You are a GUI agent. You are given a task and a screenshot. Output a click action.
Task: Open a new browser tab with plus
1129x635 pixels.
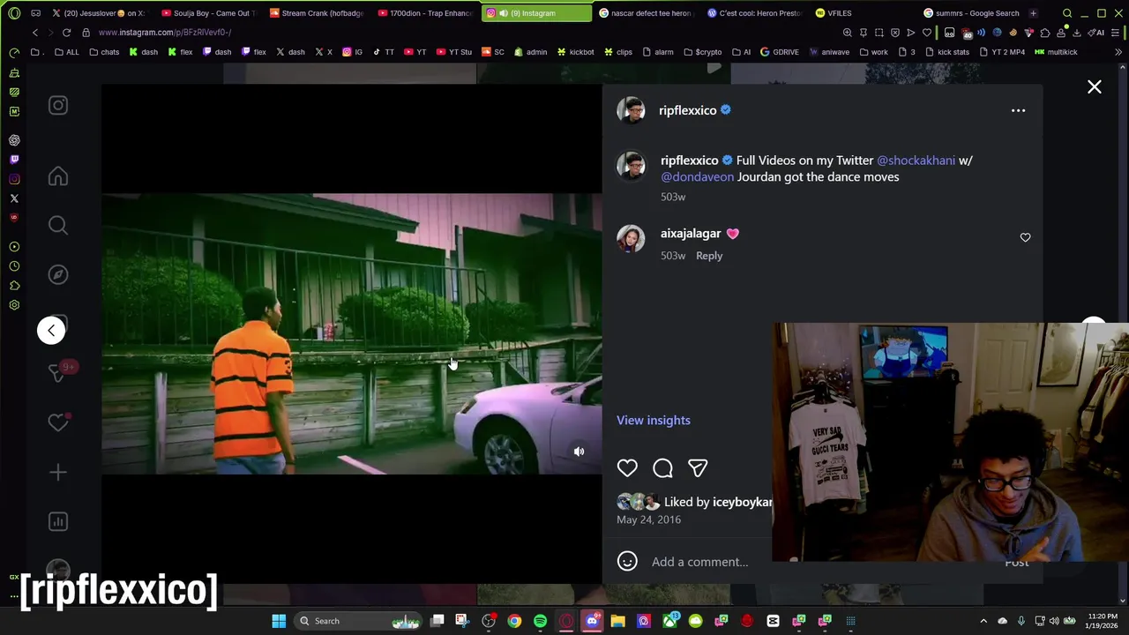(1033, 13)
